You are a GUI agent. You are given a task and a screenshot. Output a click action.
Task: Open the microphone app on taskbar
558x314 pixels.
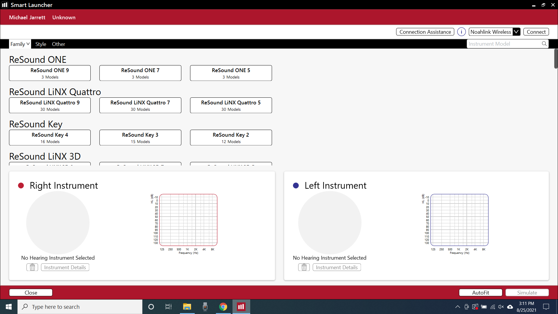[x=205, y=307]
